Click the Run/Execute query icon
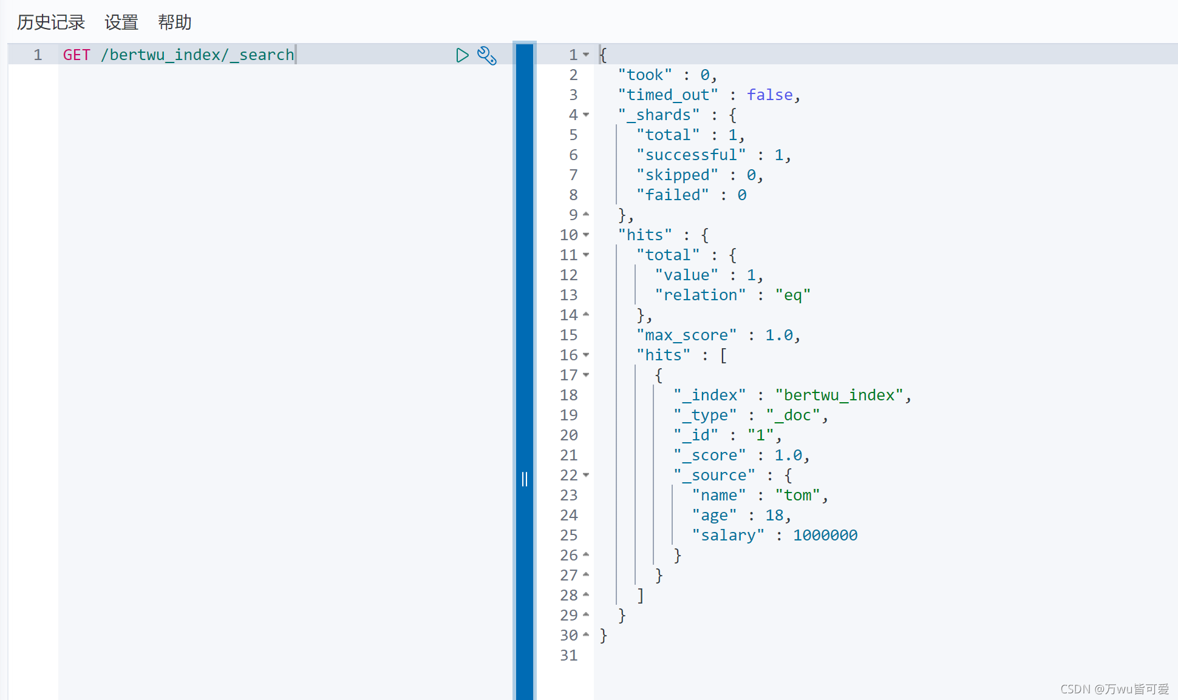1178x700 pixels. point(462,54)
